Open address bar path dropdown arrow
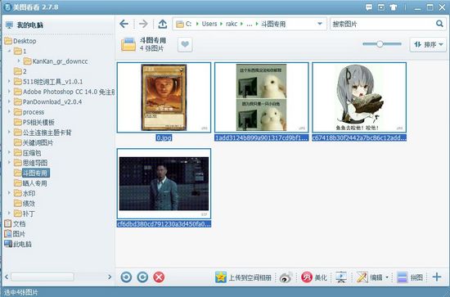 320,24
